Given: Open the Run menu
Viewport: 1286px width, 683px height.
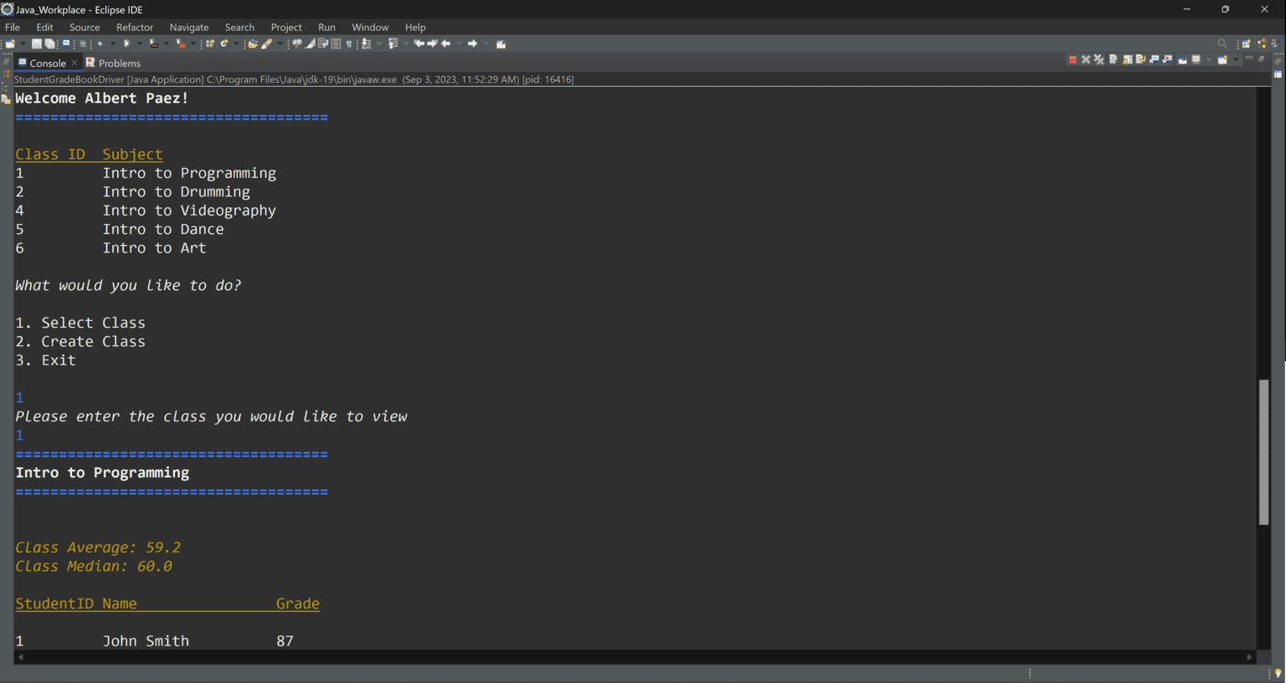Looking at the screenshot, I should (326, 28).
